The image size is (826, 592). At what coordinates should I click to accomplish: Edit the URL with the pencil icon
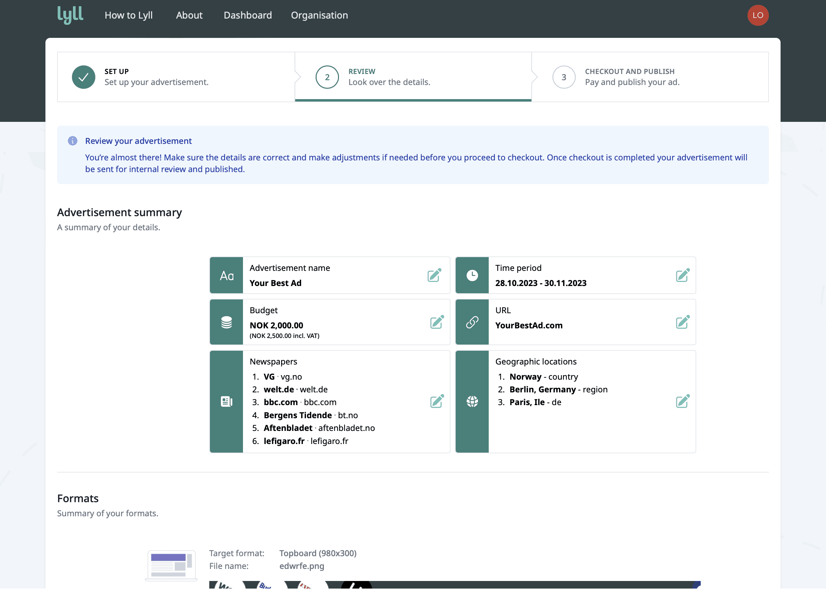click(x=682, y=322)
